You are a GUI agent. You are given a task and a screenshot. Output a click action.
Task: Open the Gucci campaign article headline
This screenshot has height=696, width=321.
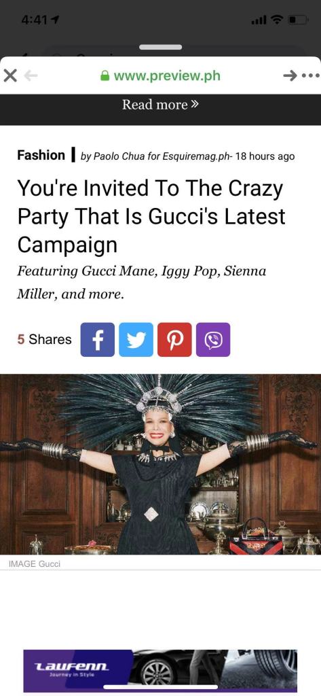pyautogui.click(x=151, y=217)
